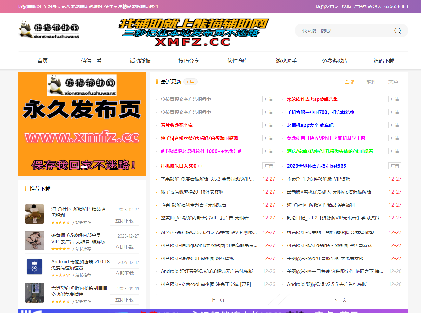Click the 广告 tag beside 笨笨软件库老sp破解合集
This screenshot has width=421, height=313.
pyautogui.click(x=395, y=99)
